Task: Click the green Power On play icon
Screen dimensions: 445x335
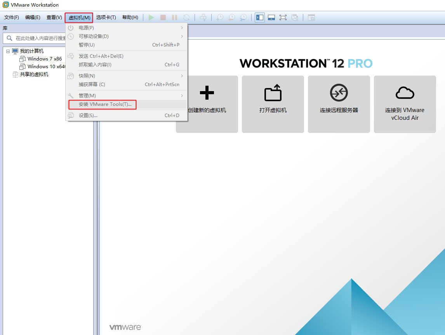Action: point(151,17)
